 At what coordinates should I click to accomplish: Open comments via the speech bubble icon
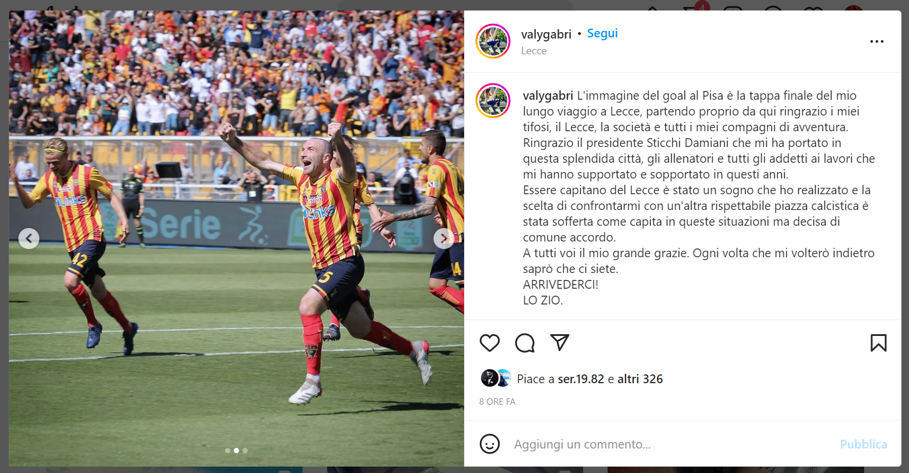point(525,343)
